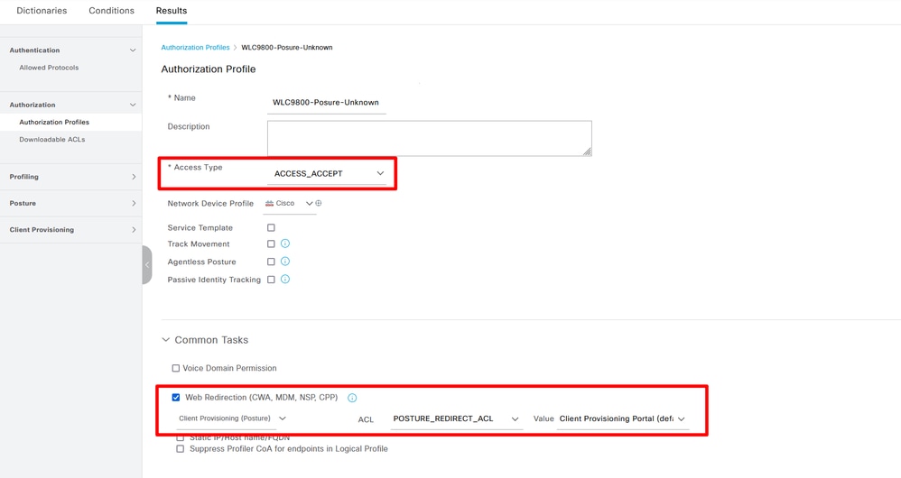Enable Passive Identity Tracking checkbox
901x478 pixels.
click(x=271, y=280)
